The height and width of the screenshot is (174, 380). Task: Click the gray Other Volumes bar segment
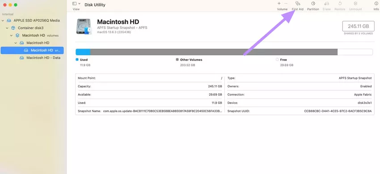click(x=214, y=52)
